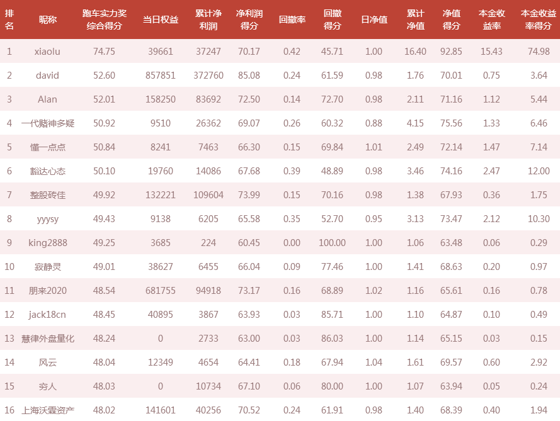Viewport: 560px width, 421px height.
Task: Open the xiaolu nickname entry
Action: point(47,52)
